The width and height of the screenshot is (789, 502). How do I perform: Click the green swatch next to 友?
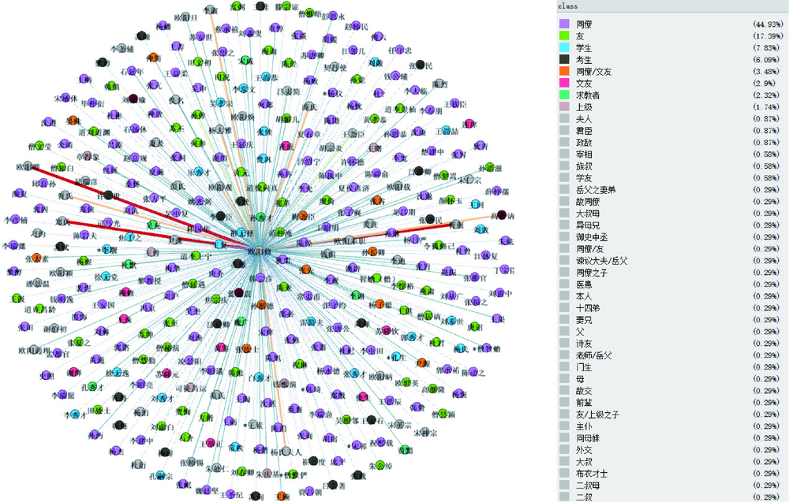(x=565, y=35)
